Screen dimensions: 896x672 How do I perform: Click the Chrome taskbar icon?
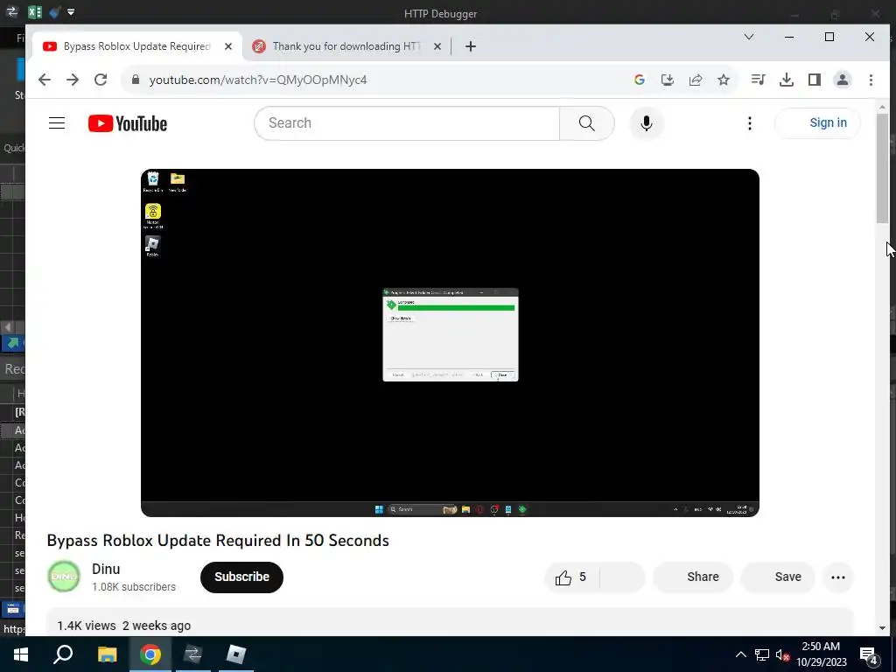click(x=150, y=654)
